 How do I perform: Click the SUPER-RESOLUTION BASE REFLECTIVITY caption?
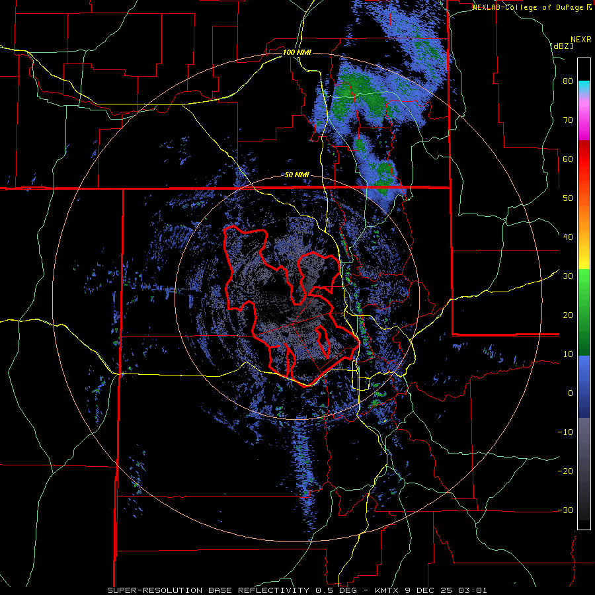pyautogui.click(x=207, y=590)
